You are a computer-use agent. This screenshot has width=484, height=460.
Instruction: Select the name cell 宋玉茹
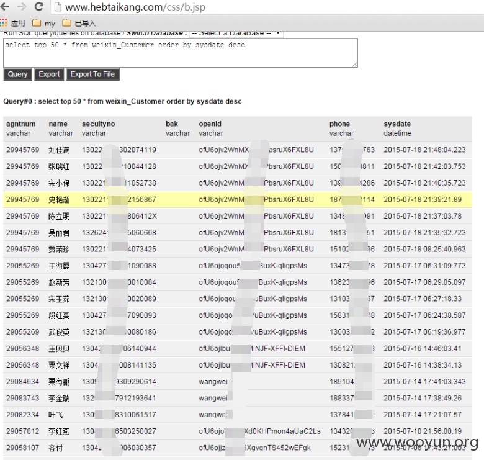point(59,299)
